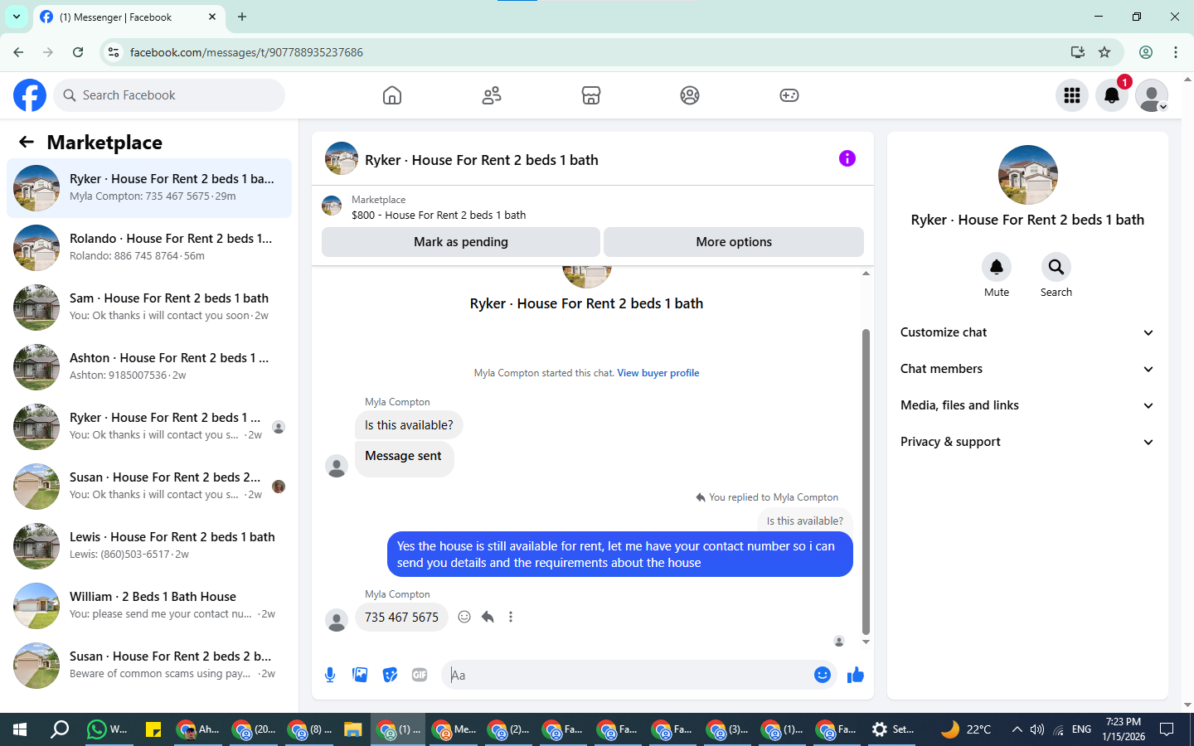Click the chat scrollbar down arrow
The width and height of the screenshot is (1194, 746).
coord(866,642)
